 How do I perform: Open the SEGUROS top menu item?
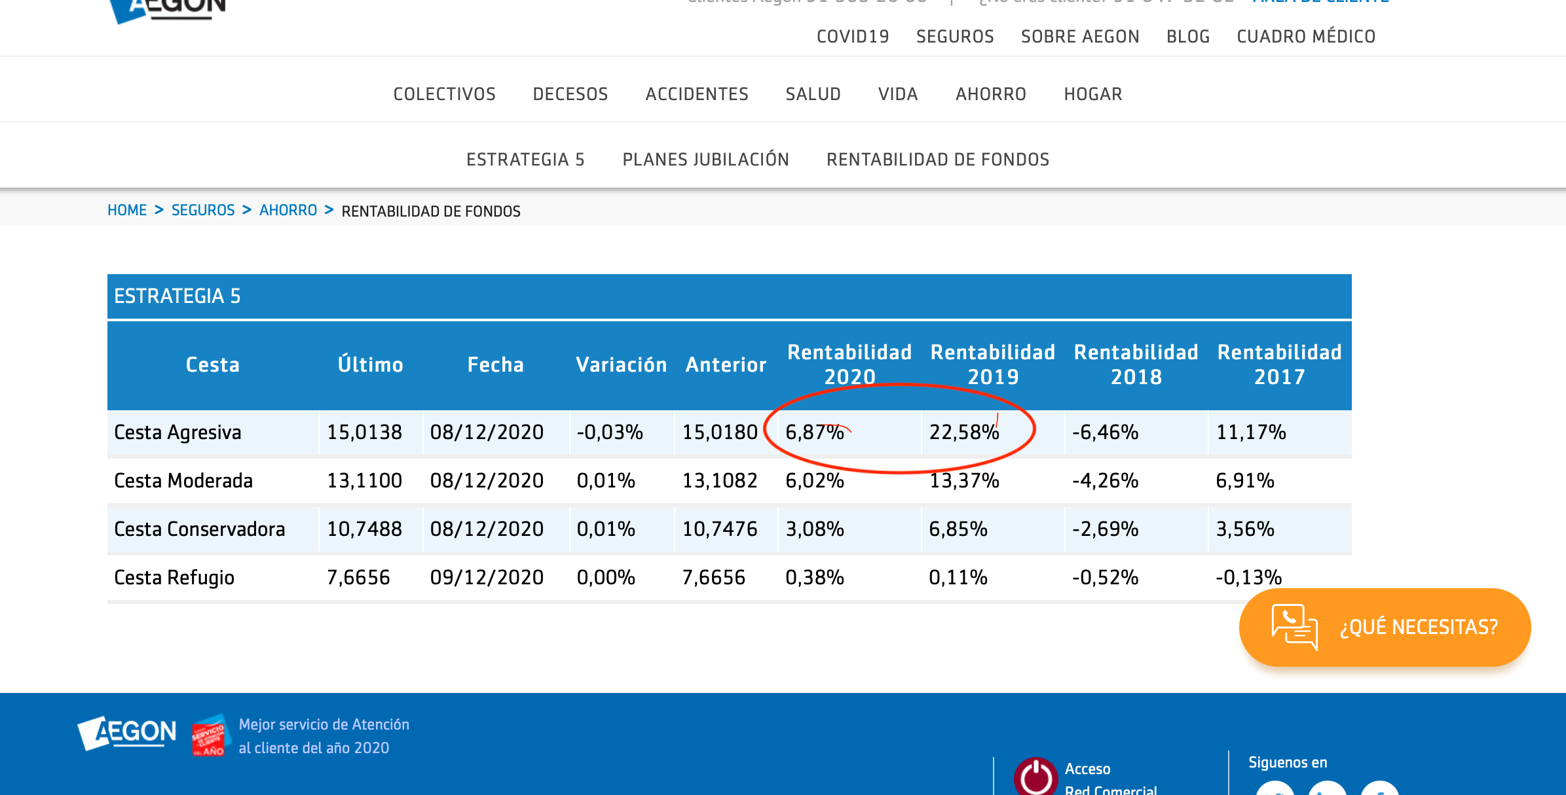955,37
